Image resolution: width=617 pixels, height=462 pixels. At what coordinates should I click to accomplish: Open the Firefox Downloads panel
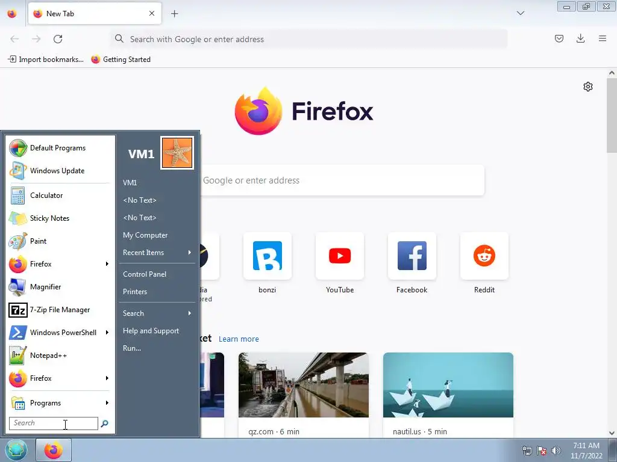tap(580, 38)
